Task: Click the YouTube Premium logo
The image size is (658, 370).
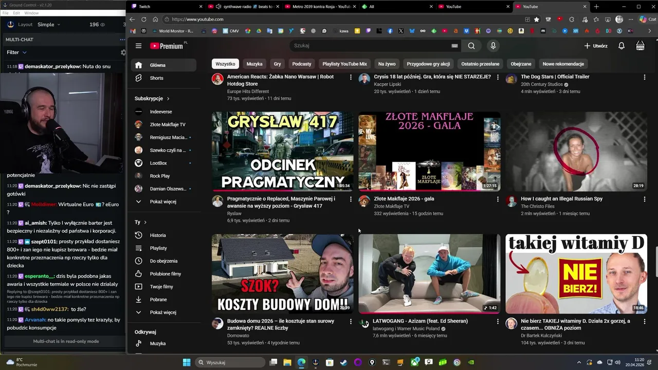Action: 167,46
